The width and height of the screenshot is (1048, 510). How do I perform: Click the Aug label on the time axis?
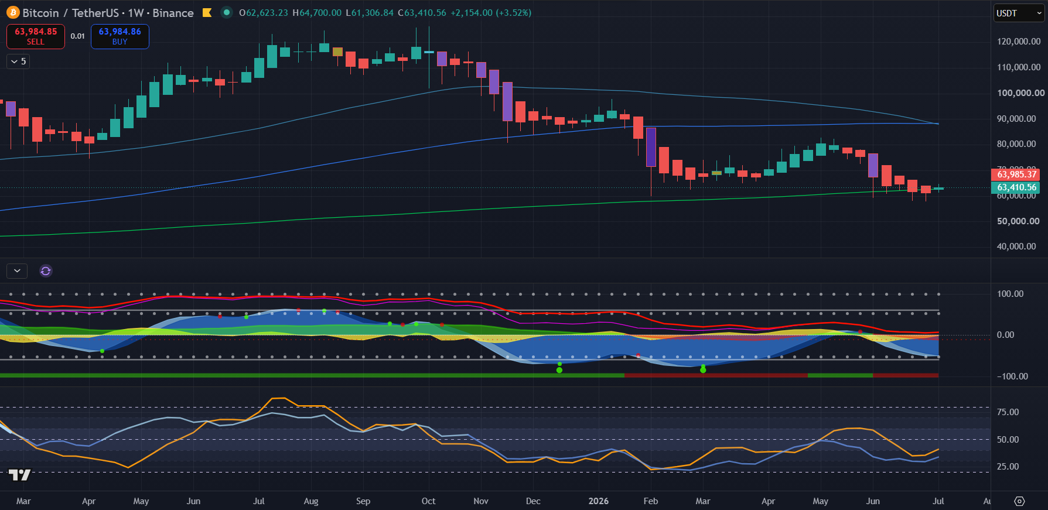click(311, 501)
